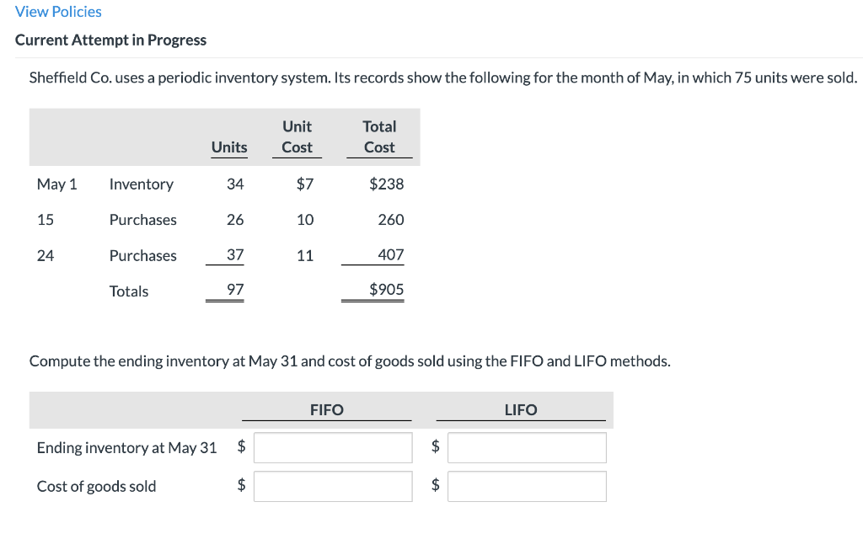Image resolution: width=863 pixels, height=534 pixels.
Task: Click the FIFO column header
Action: click(x=326, y=409)
